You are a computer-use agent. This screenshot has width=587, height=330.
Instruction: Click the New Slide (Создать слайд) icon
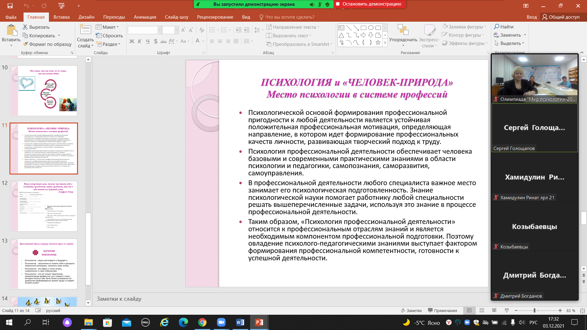pyautogui.click(x=85, y=29)
